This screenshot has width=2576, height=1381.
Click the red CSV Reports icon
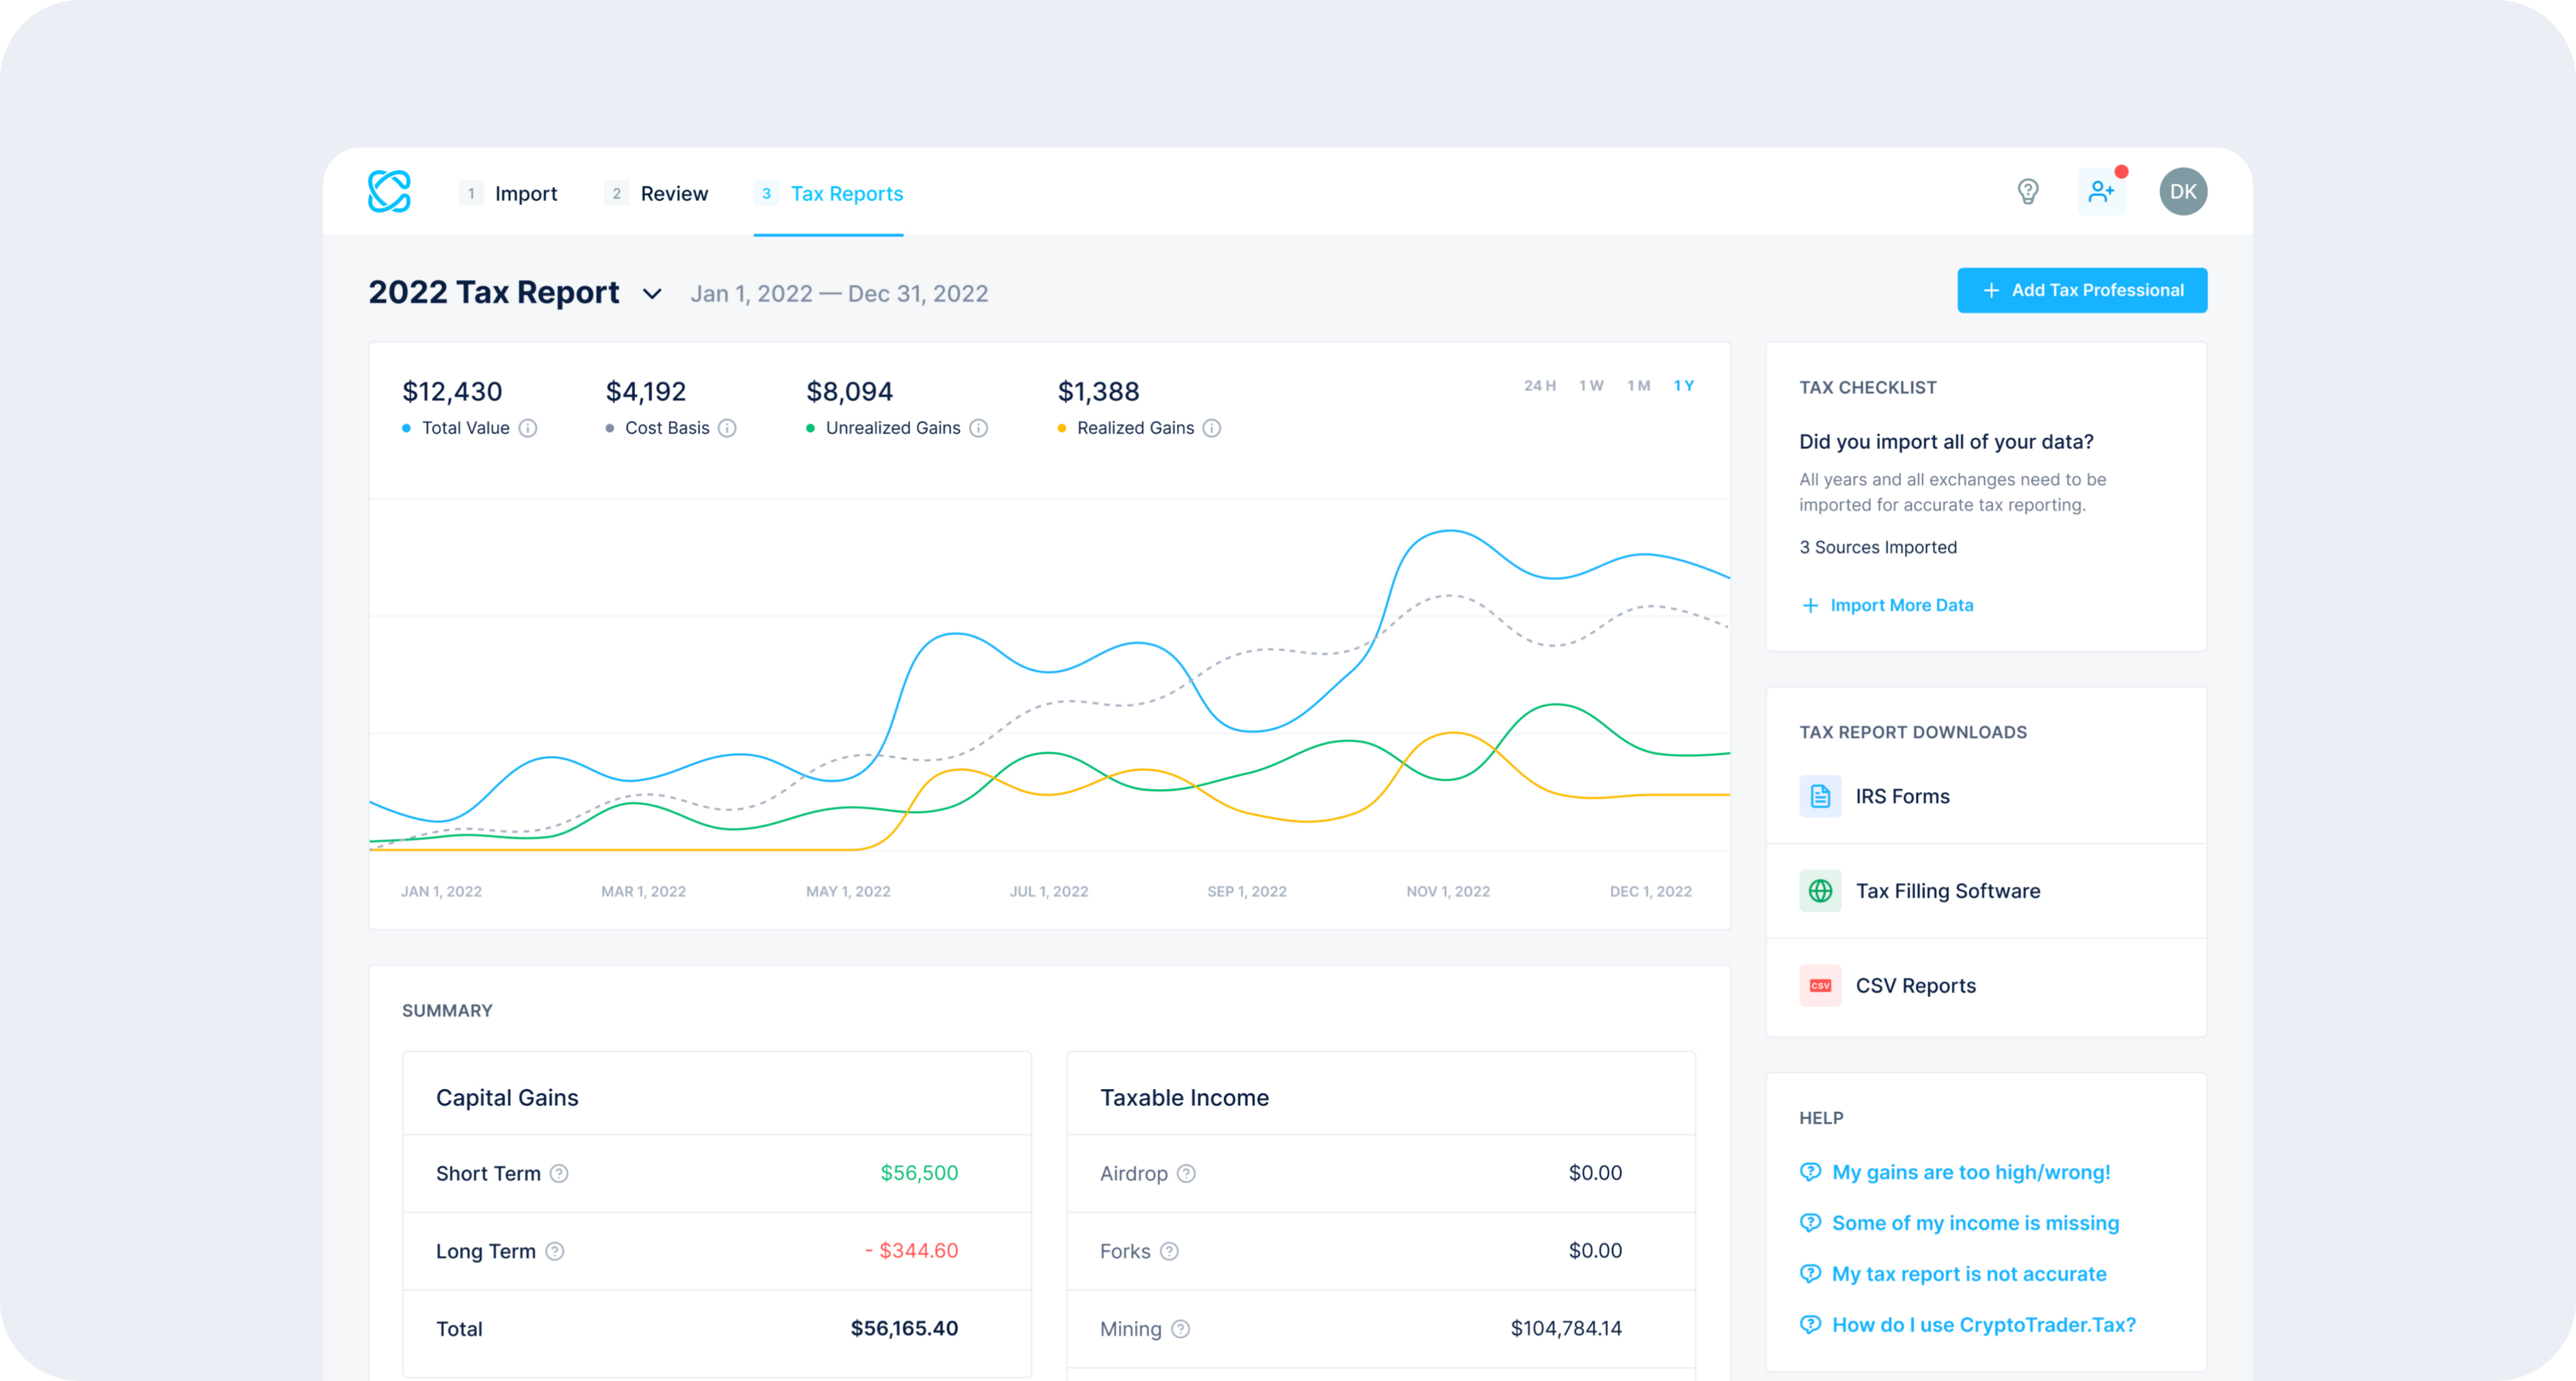click(x=1820, y=985)
